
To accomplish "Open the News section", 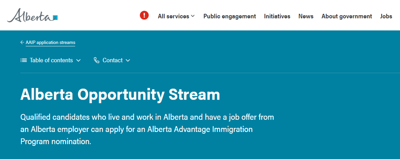I will [x=306, y=16].
